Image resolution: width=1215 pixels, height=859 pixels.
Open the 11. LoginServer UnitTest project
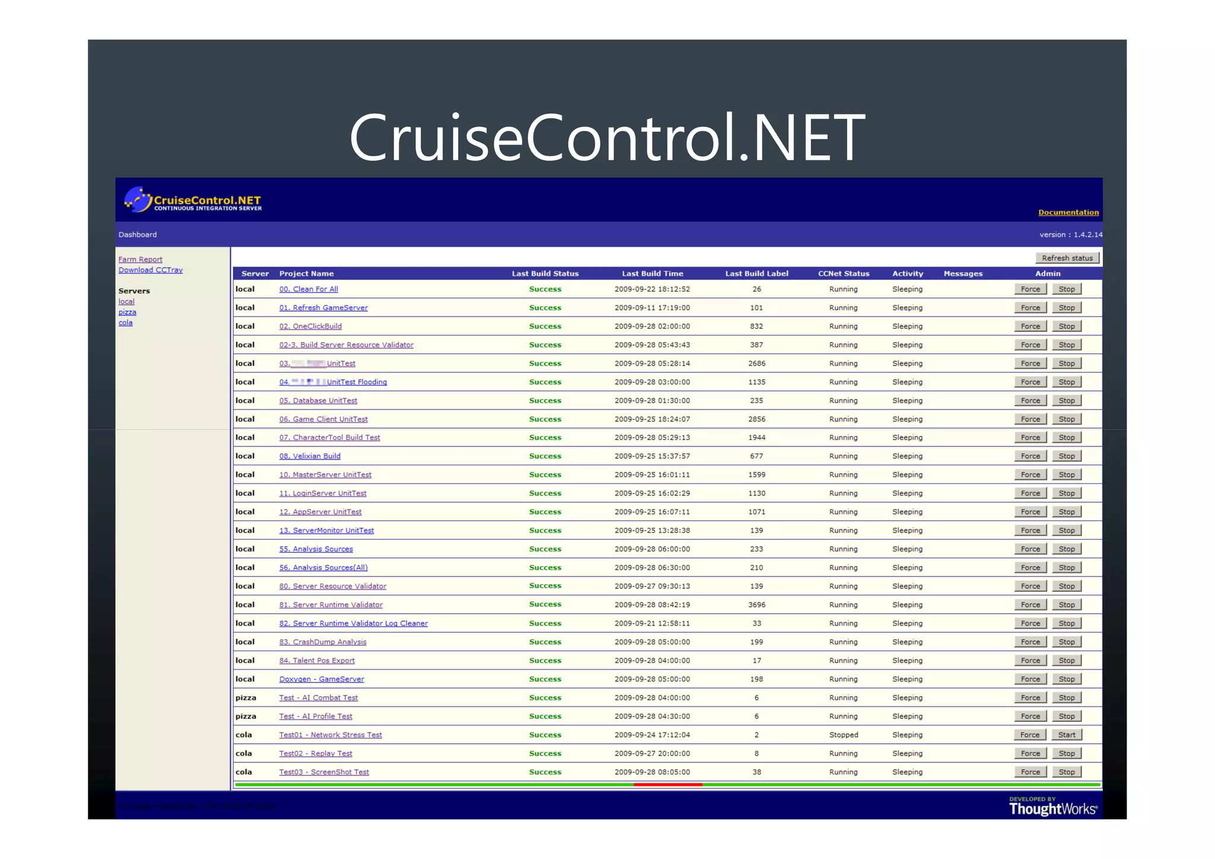[x=323, y=493]
